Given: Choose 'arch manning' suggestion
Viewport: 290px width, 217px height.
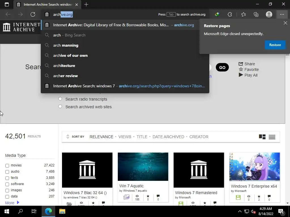Looking at the screenshot, I should 125,45.
